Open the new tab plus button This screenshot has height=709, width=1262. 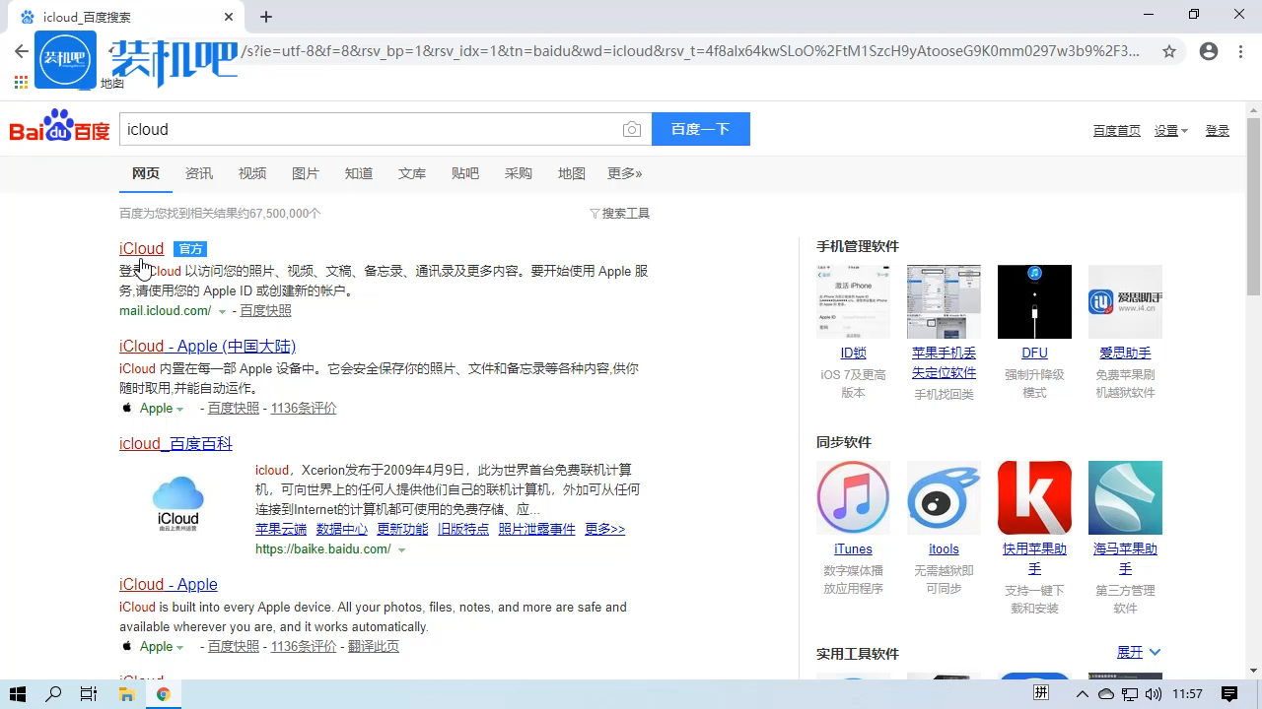(266, 17)
